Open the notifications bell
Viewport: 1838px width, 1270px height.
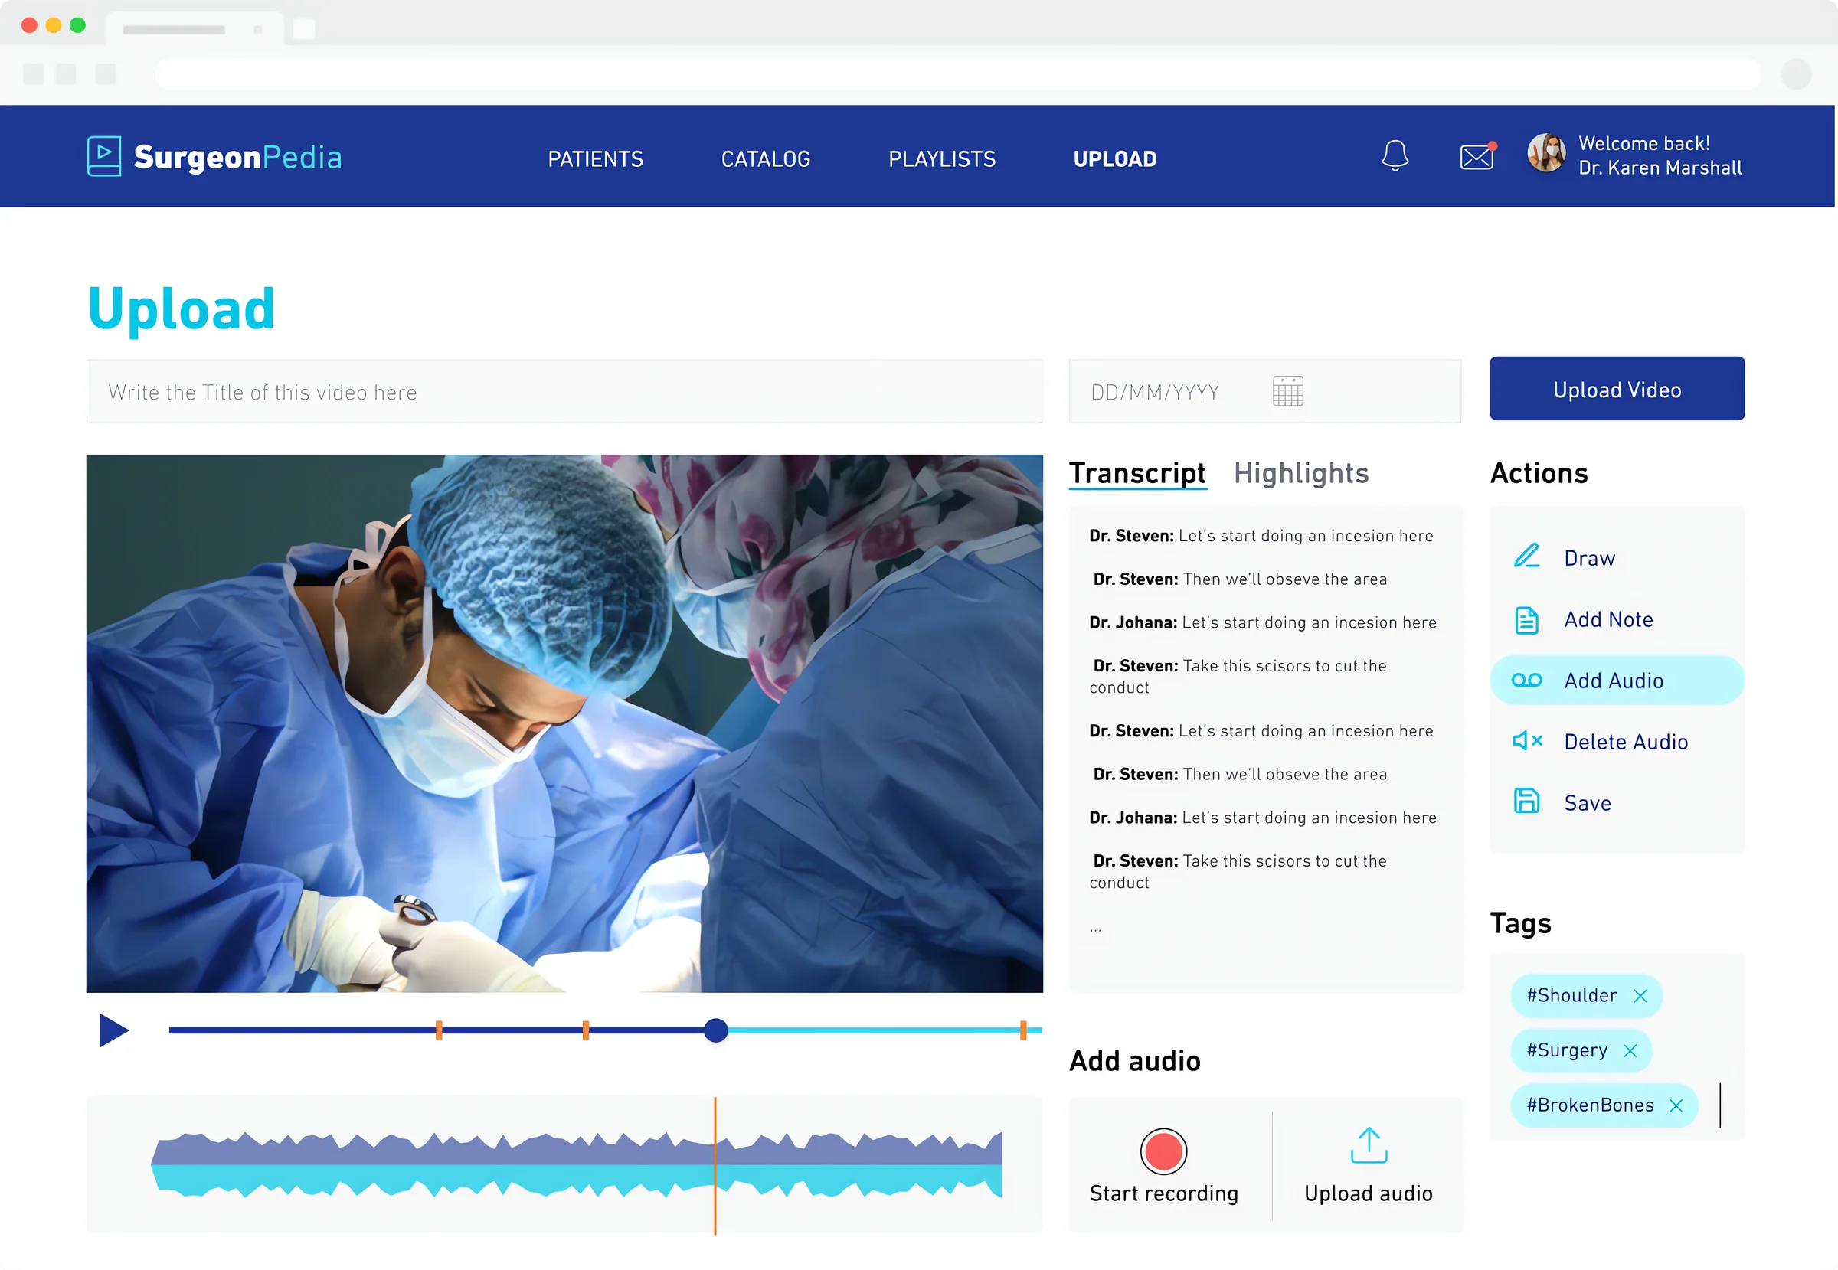point(1395,155)
